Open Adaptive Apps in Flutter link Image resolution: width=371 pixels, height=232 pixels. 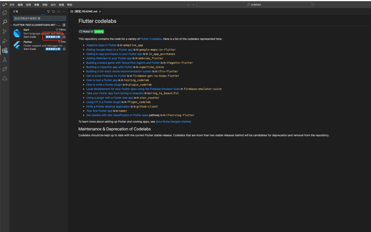click(x=101, y=45)
